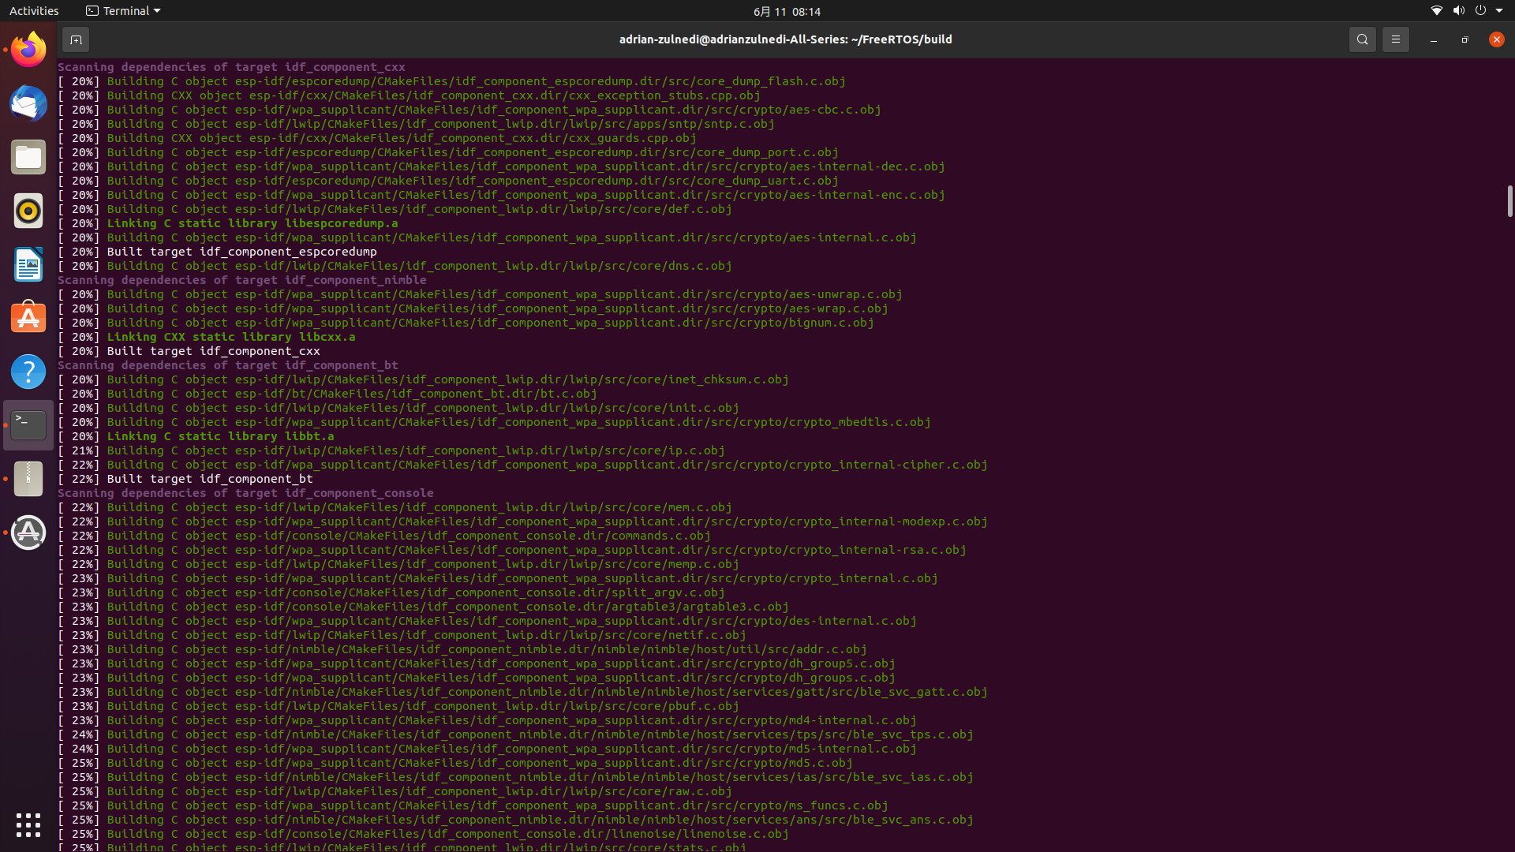Launch Rhythmbox music player

28,211
